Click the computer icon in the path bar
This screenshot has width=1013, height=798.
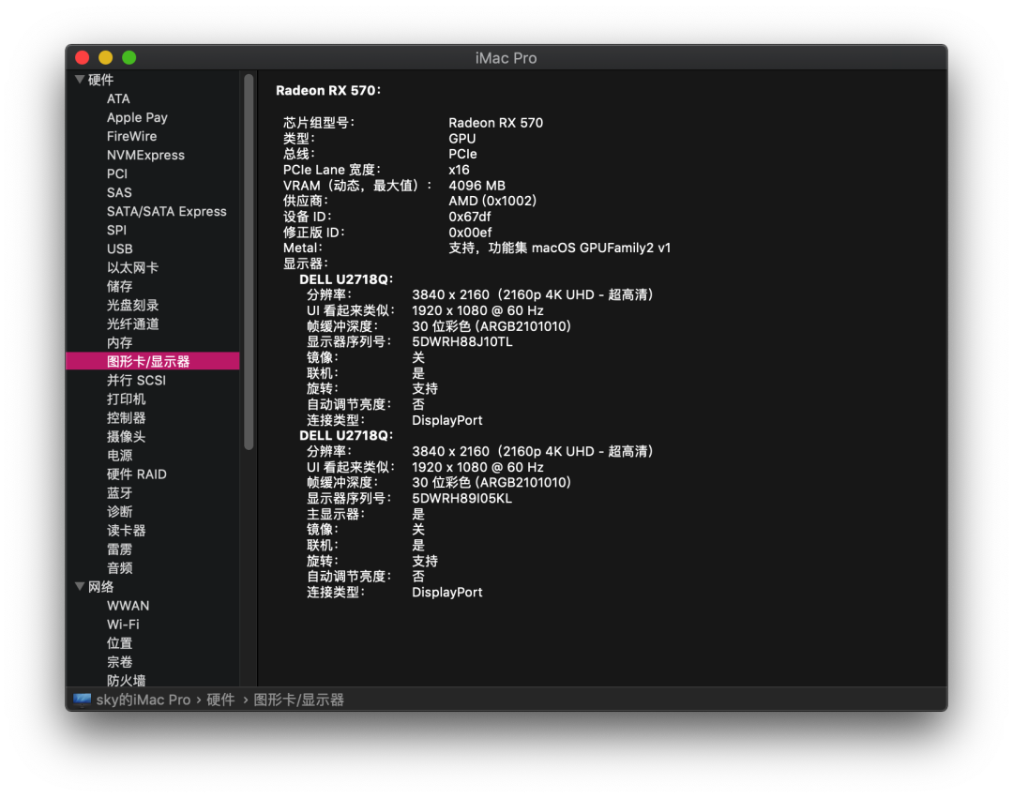coord(83,700)
